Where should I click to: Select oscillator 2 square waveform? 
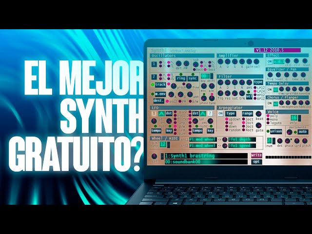(169, 75)
